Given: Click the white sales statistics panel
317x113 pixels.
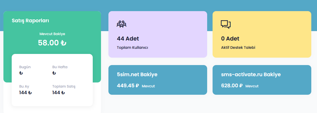Looking at the screenshot, I should click(x=52, y=80).
